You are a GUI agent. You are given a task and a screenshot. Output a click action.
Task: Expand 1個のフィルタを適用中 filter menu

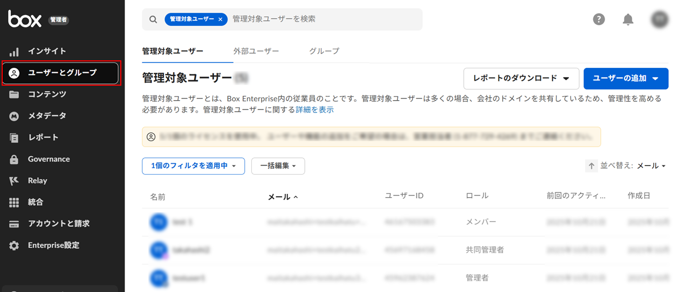193,166
